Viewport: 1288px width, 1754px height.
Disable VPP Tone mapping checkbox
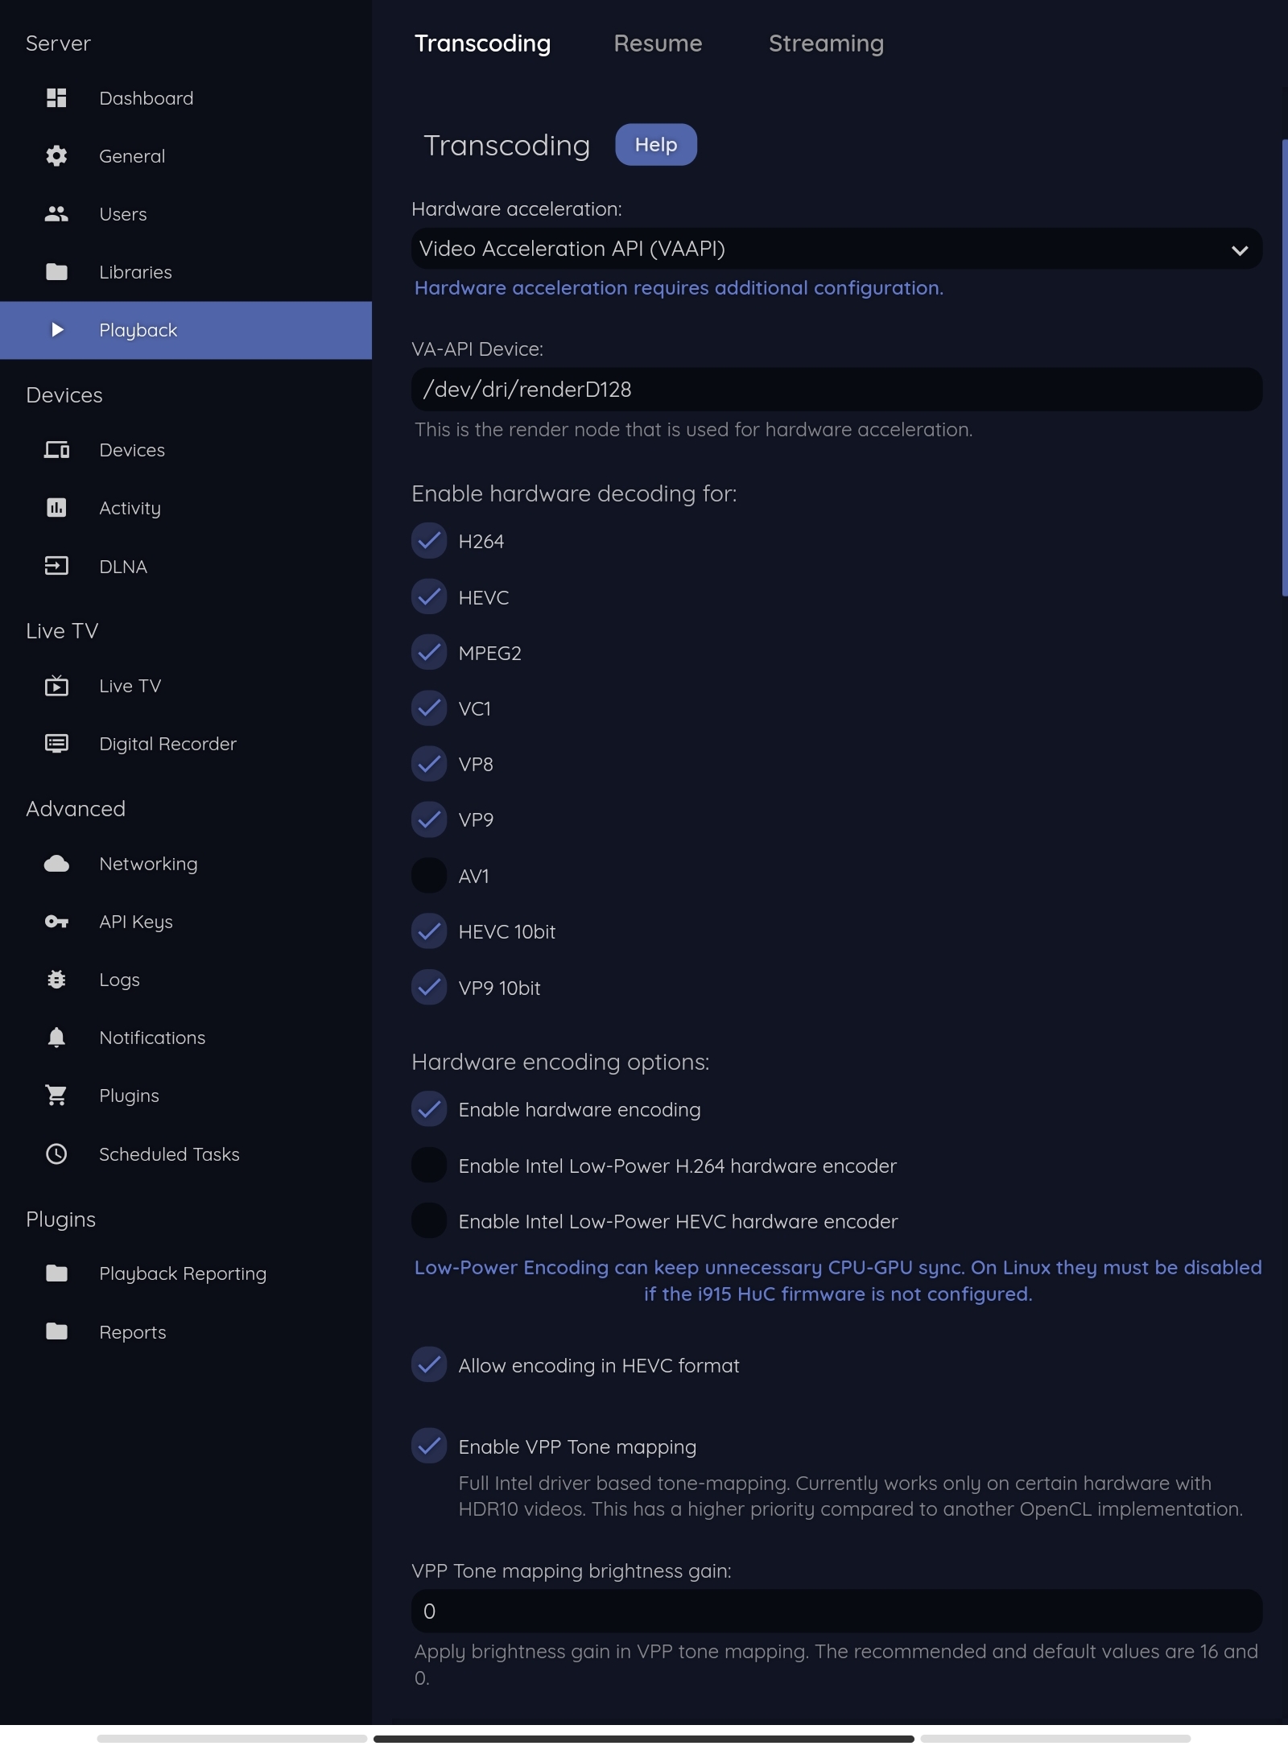tap(429, 1447)
